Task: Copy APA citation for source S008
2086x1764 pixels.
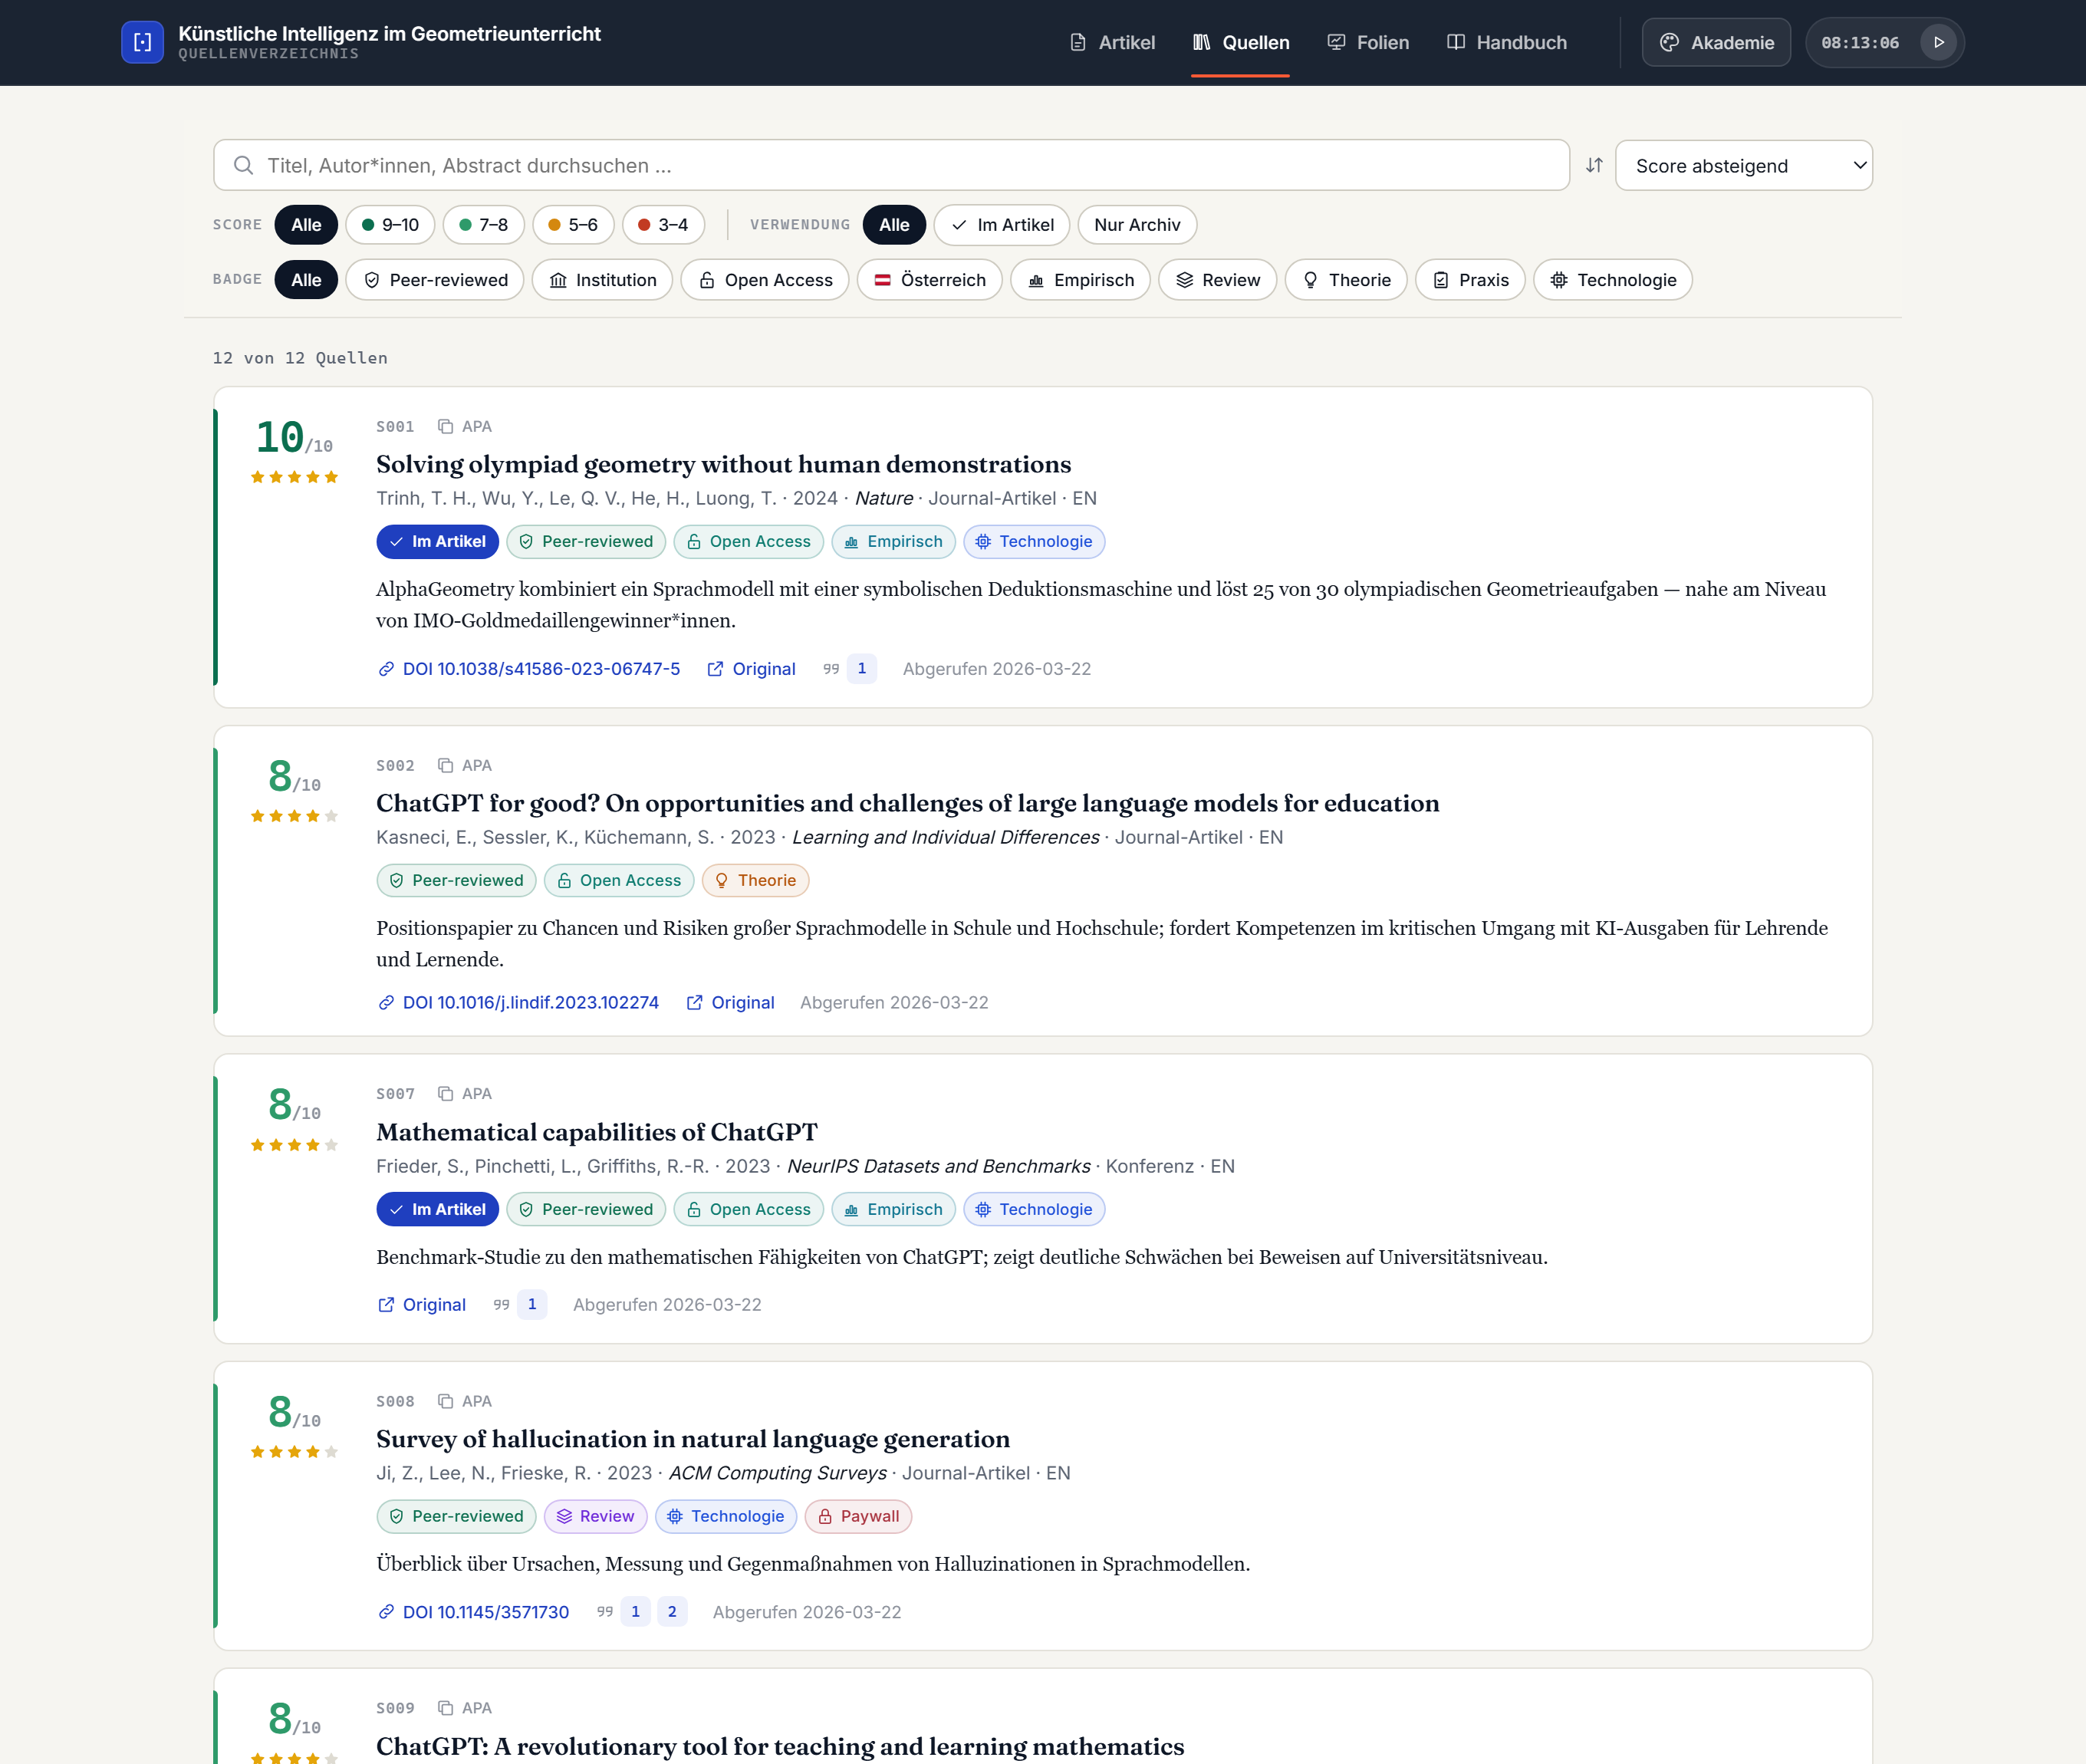Action: 465,1401
